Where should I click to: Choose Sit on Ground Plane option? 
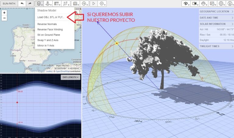(49, 35)
